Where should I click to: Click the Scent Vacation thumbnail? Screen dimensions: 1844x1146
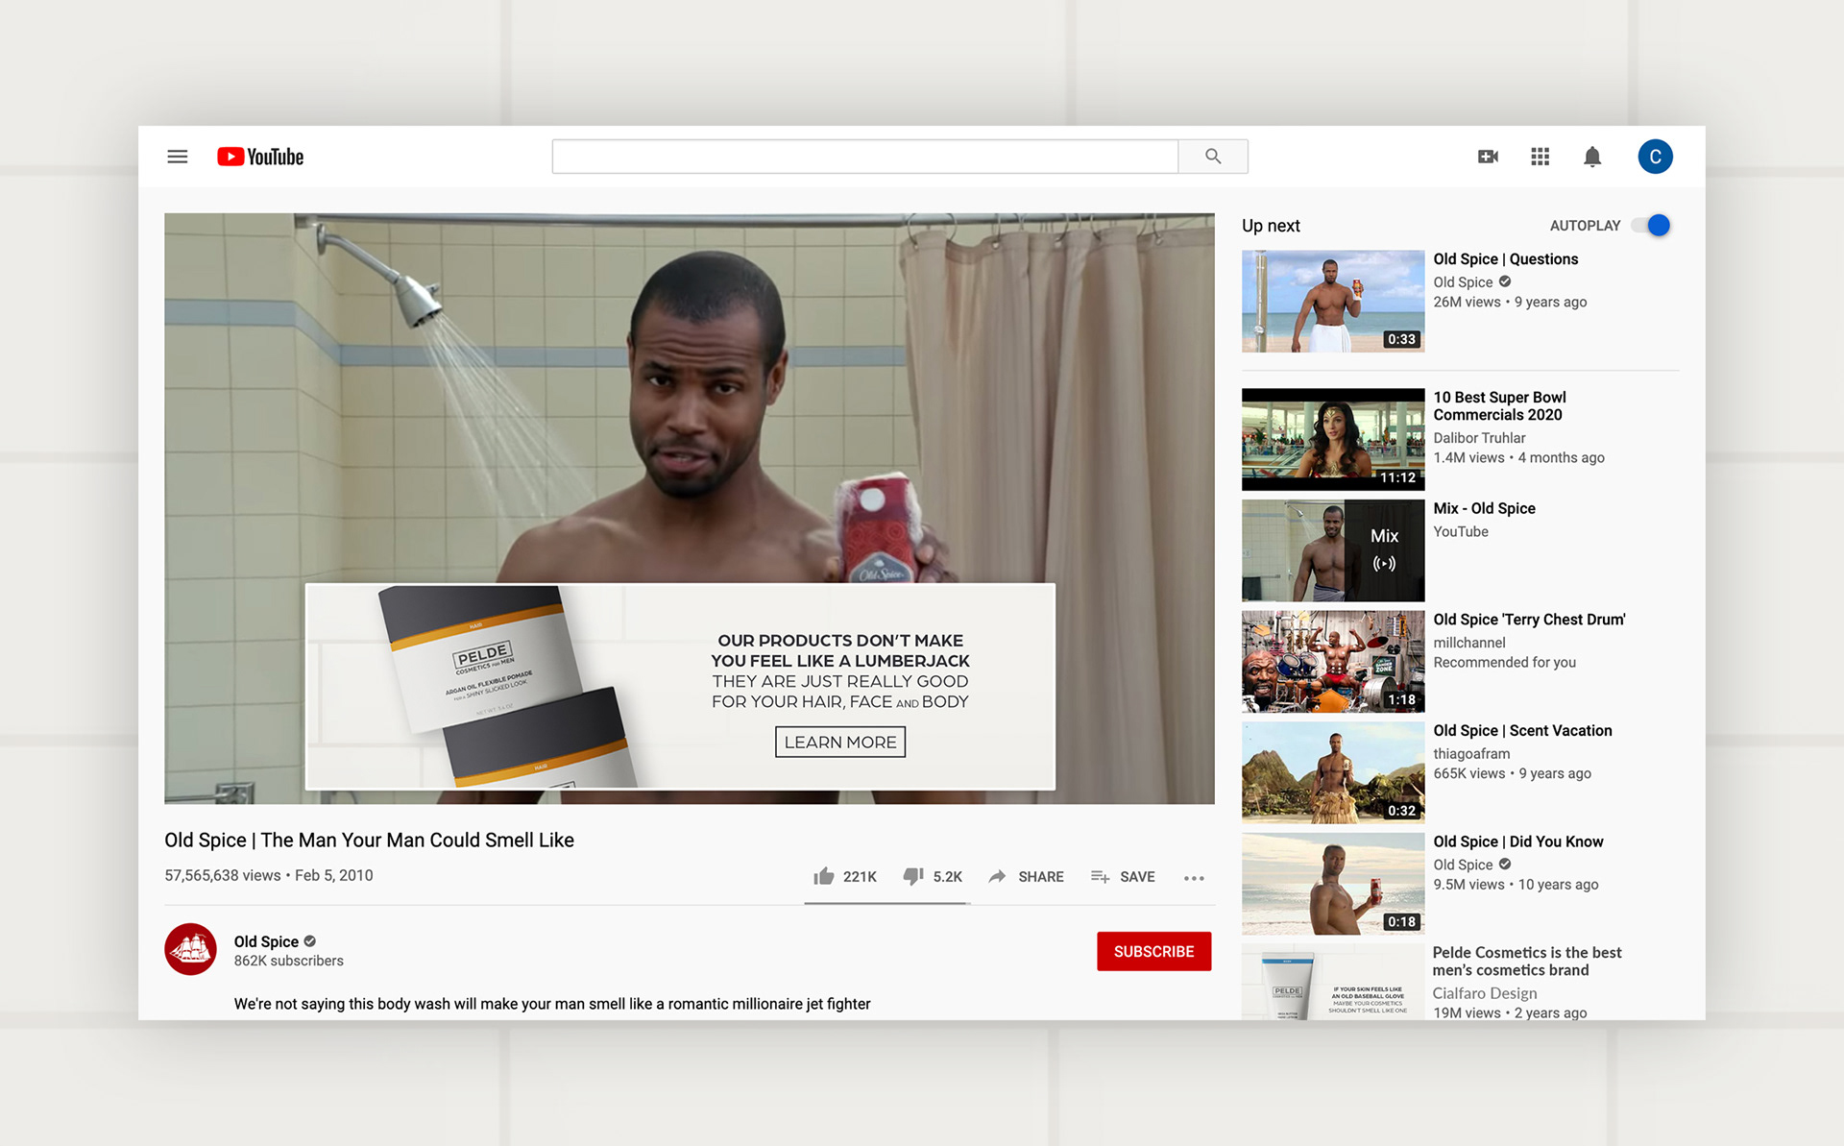(x=1333, y=772)
